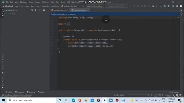
Task: Open the SDK Manager icon
Action: [x=169, y=6]
